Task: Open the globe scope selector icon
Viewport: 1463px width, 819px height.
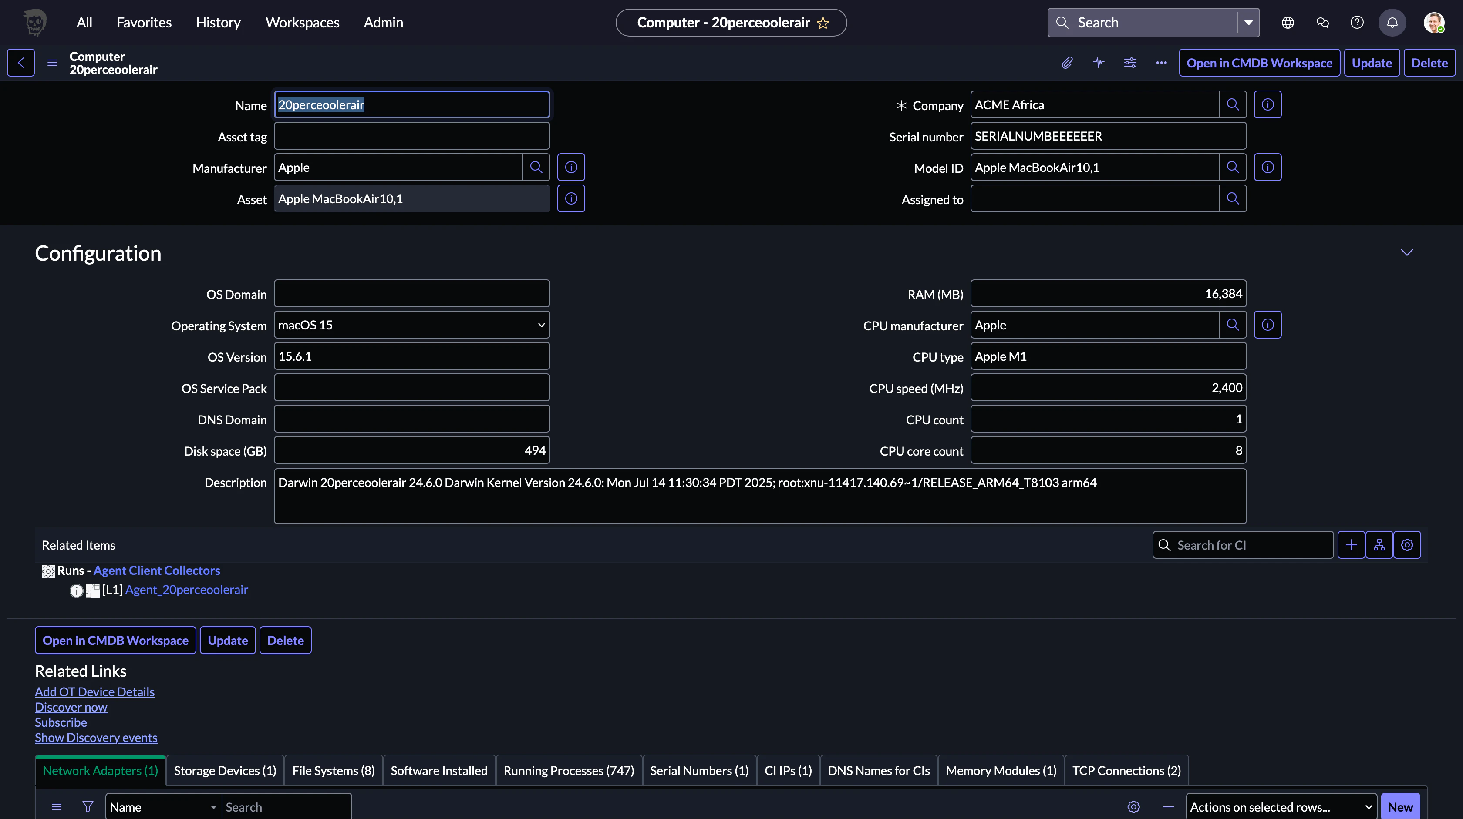Action: click(1288, 23)
